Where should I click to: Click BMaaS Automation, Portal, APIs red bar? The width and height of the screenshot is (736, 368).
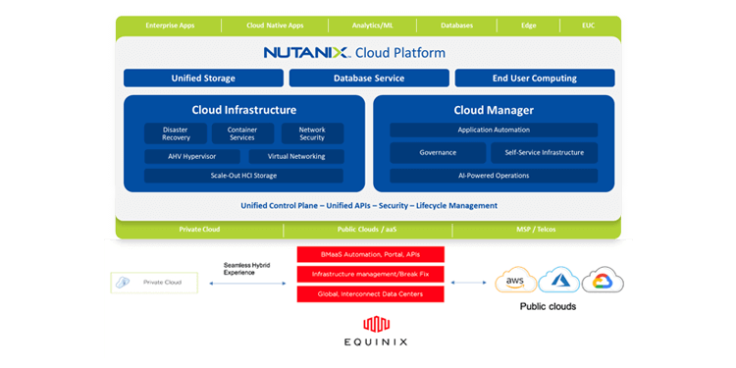coord(370,254)
